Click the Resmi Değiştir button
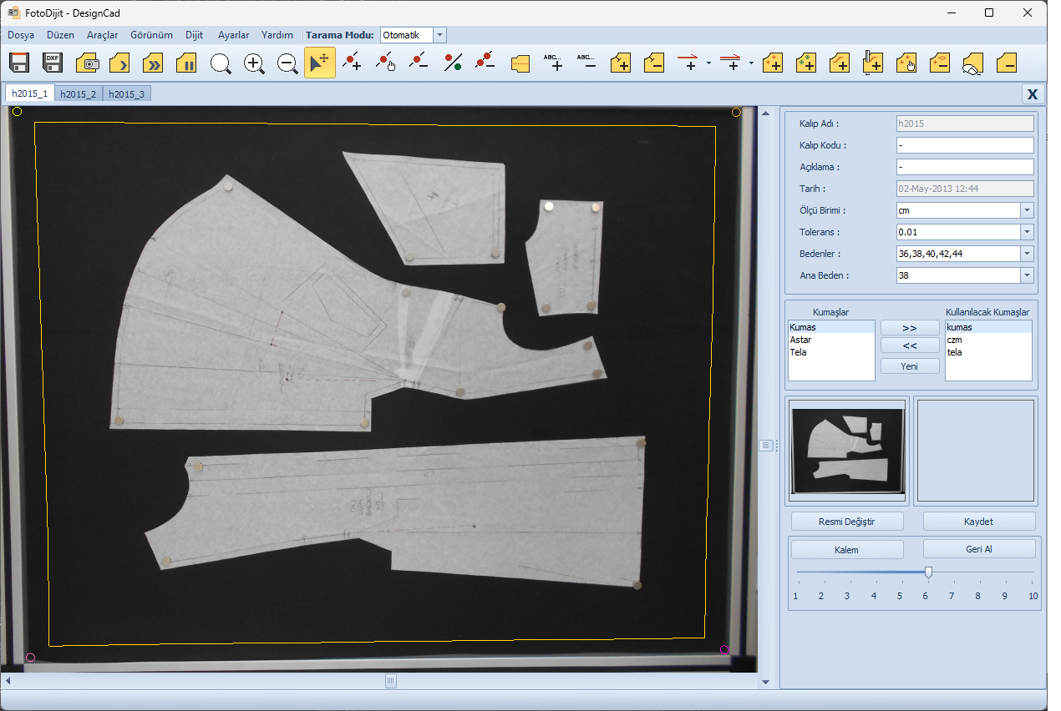 tap(847, 522)
